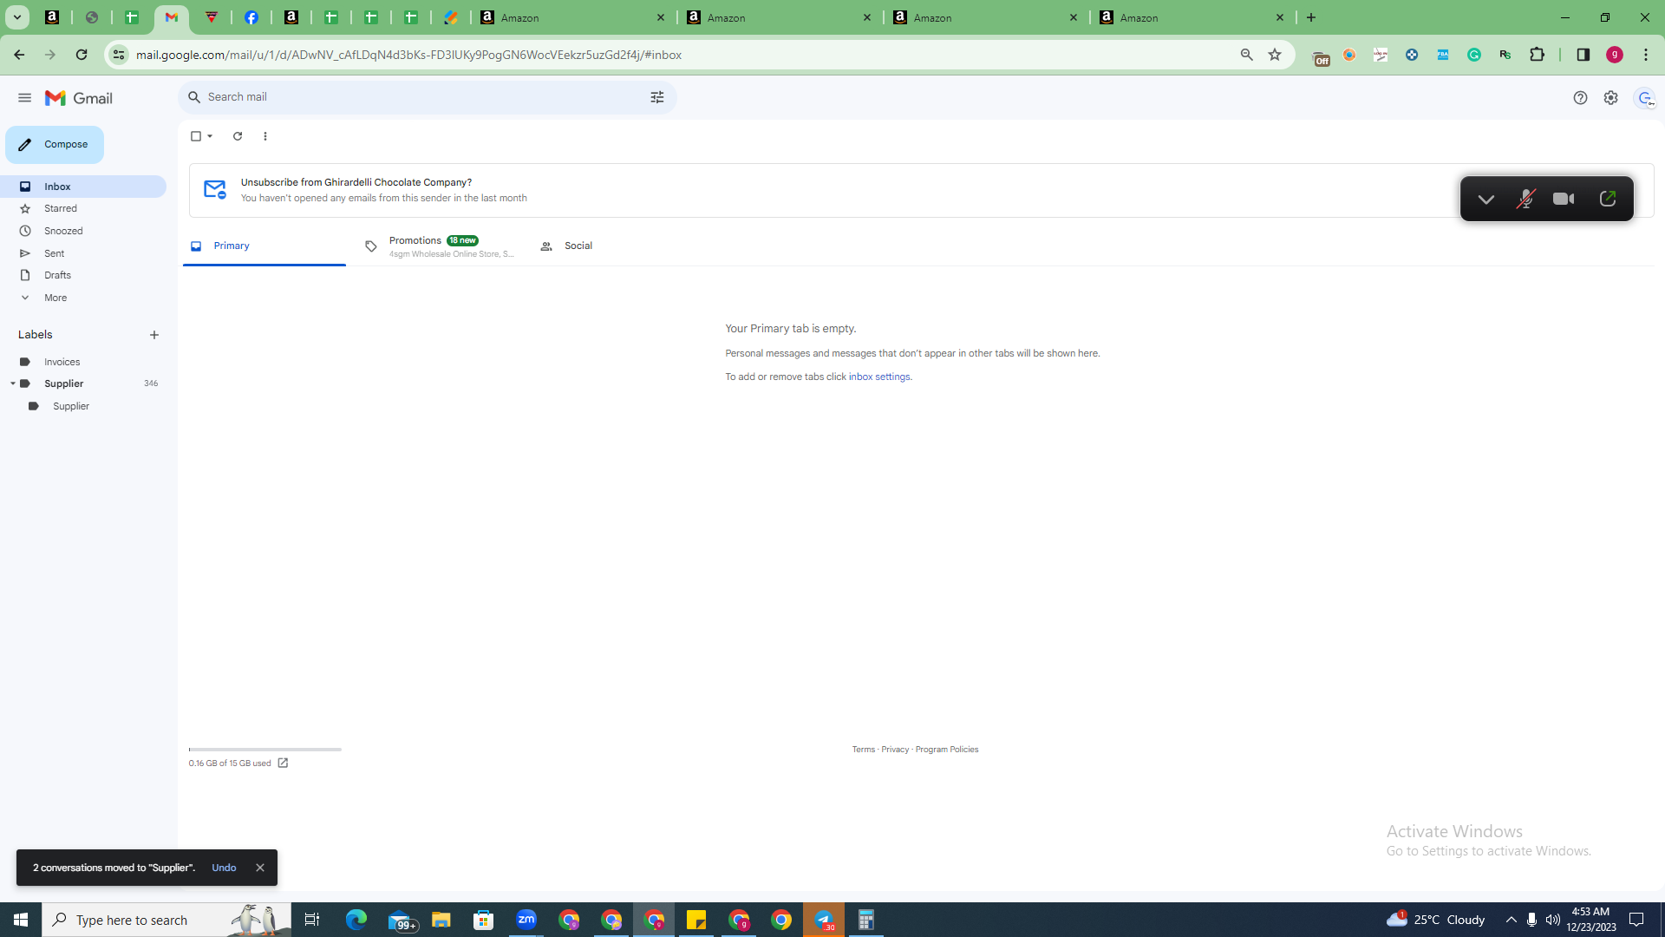Show hidden system tray icons
The width and height of the screenshot is (1665, 937).
(1512, 920)
